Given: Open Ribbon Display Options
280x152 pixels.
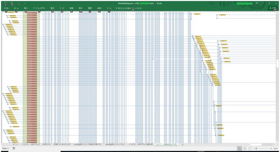Looking at the screenshot, I should [x=257, y=3].
